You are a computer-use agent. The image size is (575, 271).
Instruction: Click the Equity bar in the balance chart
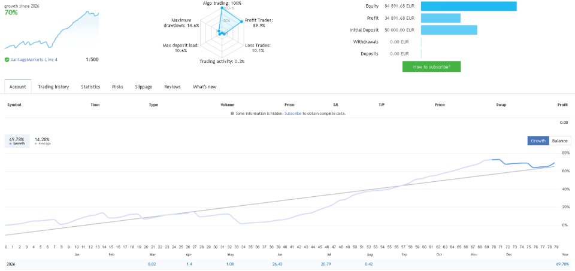pos(468,6)
